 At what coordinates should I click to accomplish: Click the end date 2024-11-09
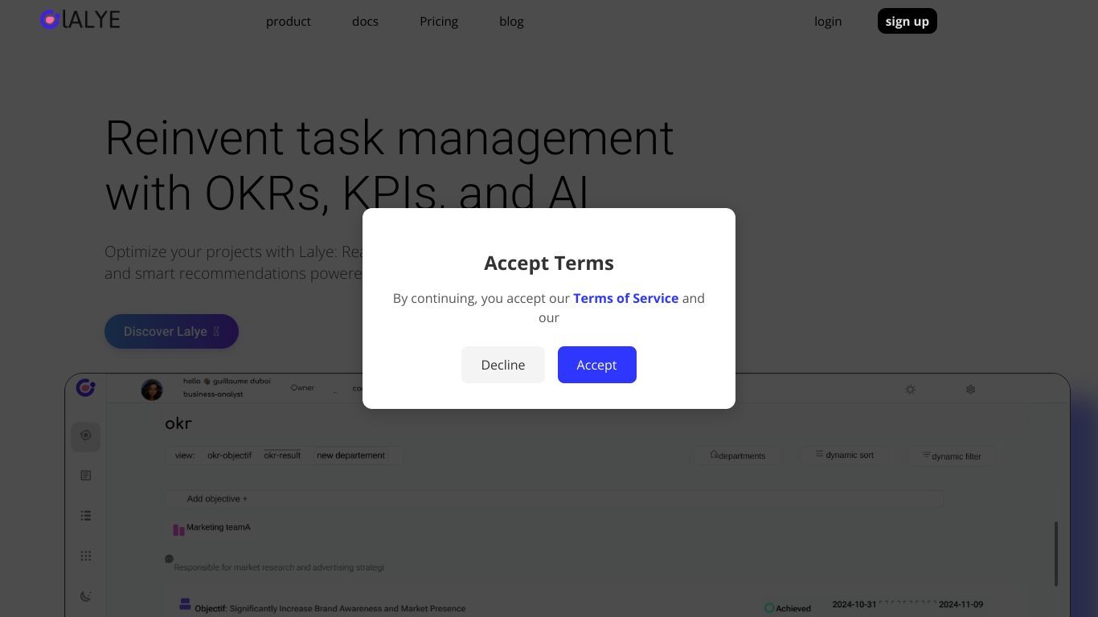coord(961,604)
